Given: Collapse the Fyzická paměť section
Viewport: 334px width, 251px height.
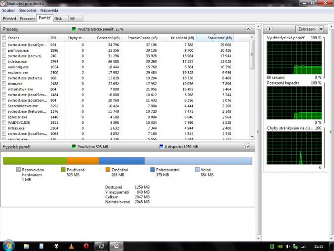Looking at the screenshot, I should pyautogui.click(x=248, y=147).
